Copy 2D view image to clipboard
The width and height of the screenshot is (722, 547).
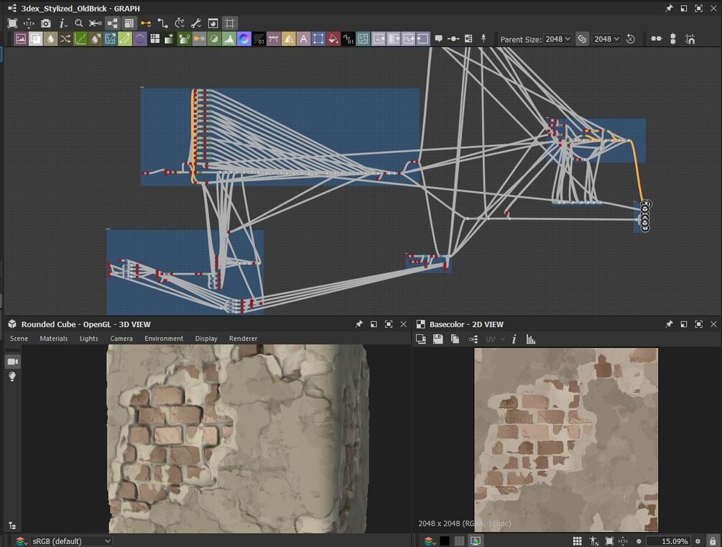coord(455,339)
